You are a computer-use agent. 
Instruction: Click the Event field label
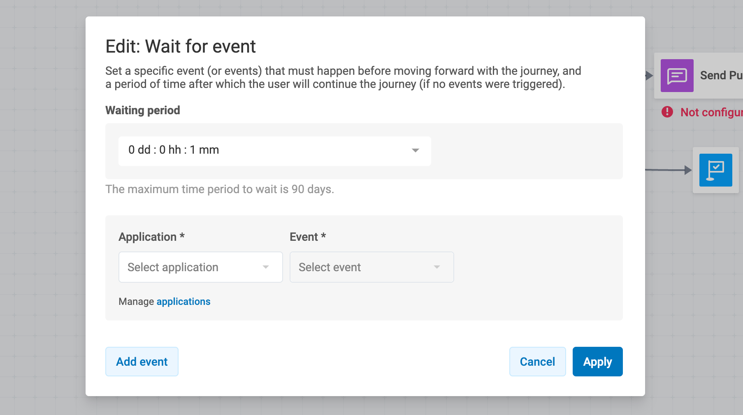[x=308, y=237]
